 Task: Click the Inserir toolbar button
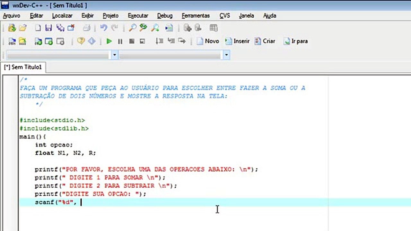(237, 41)
